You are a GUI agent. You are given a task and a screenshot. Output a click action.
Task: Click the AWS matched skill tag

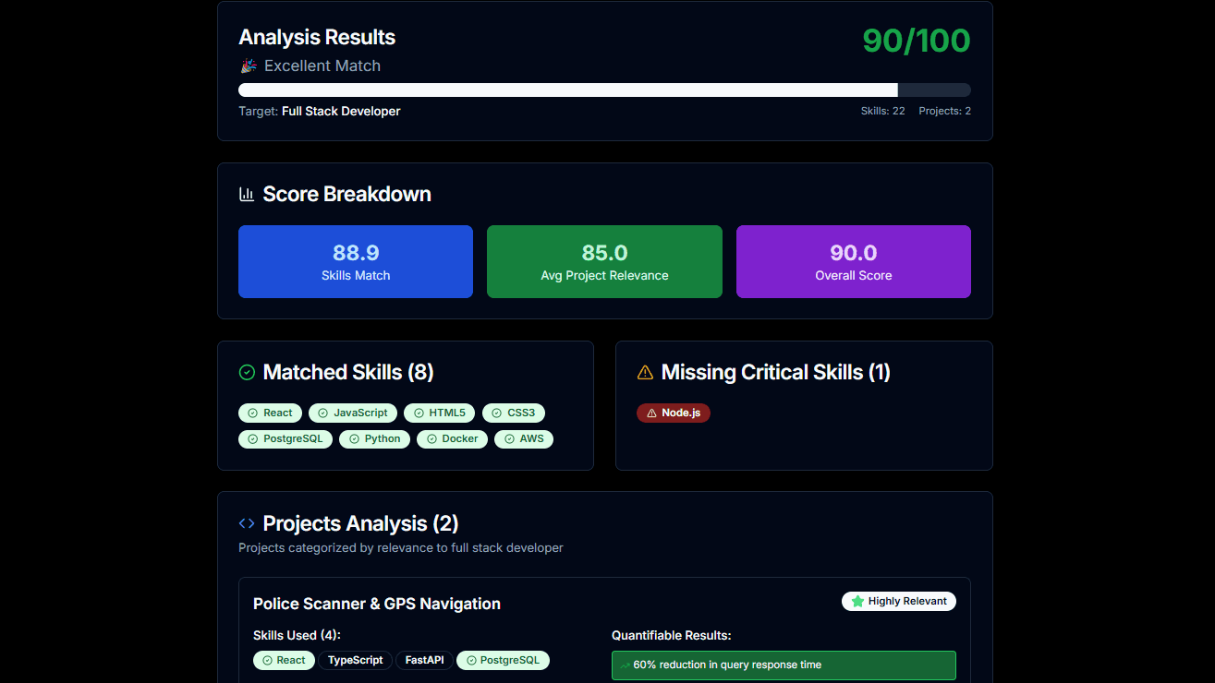pos(524,438)
